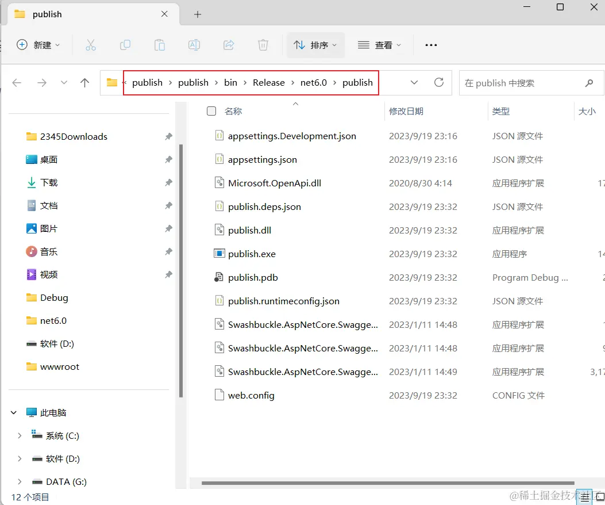Viewport: 605px width, 505px height.
Task: Select appsettings.json file name
Action: point(263,159)
